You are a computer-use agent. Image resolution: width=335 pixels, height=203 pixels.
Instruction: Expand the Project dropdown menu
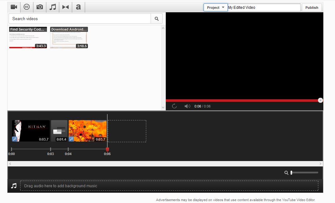pyautogui.click(x=215, y=8)
